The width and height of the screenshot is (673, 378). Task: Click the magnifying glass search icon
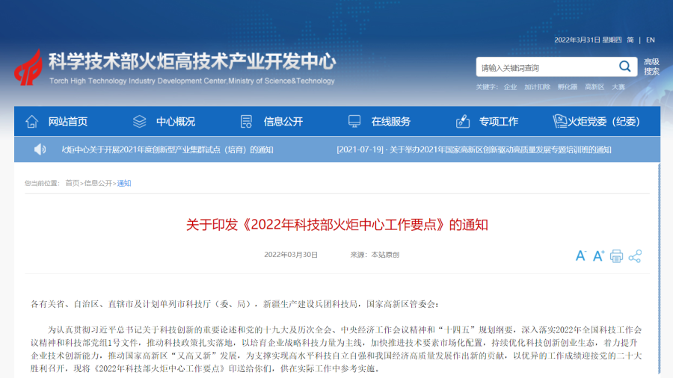click(x=624, y=67)
